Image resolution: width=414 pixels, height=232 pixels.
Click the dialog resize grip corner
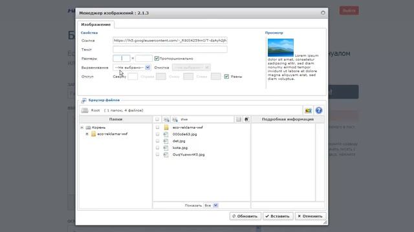pos(325,222)
